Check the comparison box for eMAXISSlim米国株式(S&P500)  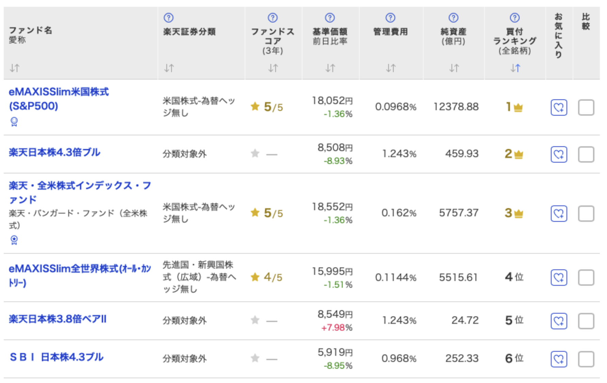click(x=586, y=107)
